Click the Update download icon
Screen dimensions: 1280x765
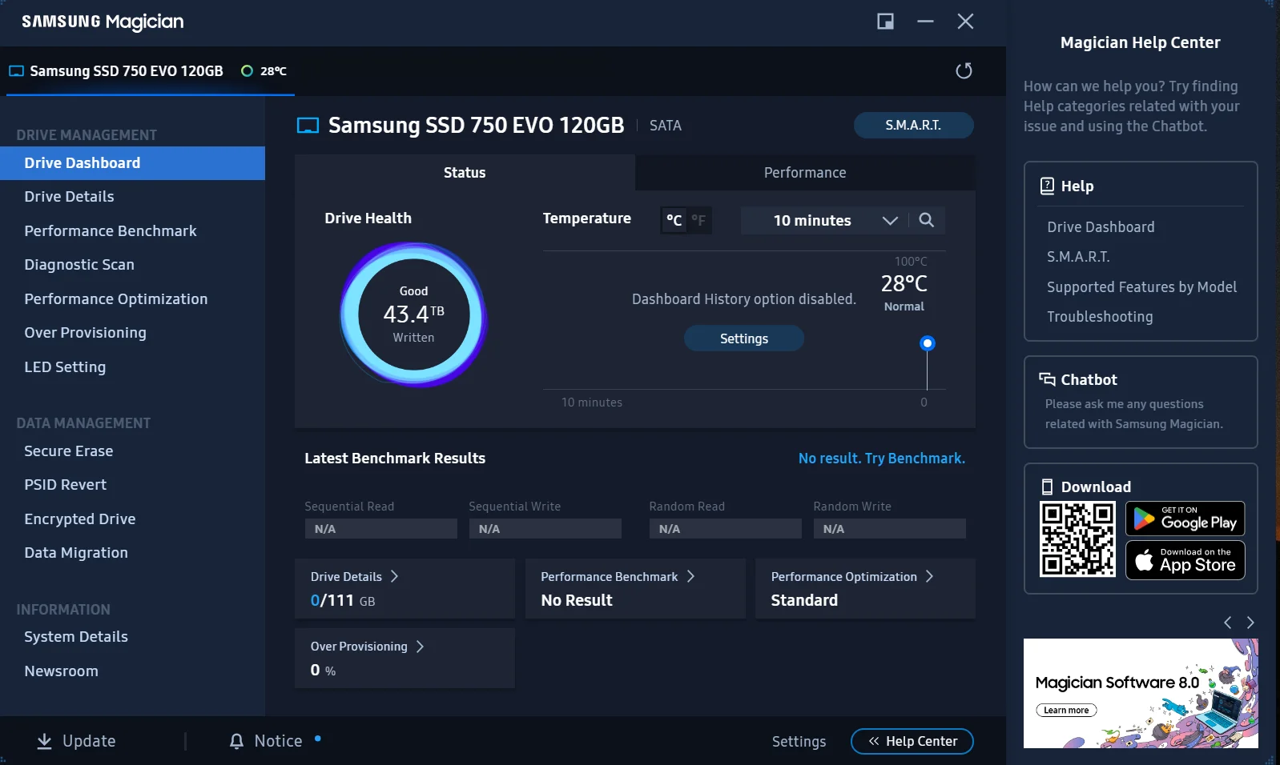[x=45, y=742]
